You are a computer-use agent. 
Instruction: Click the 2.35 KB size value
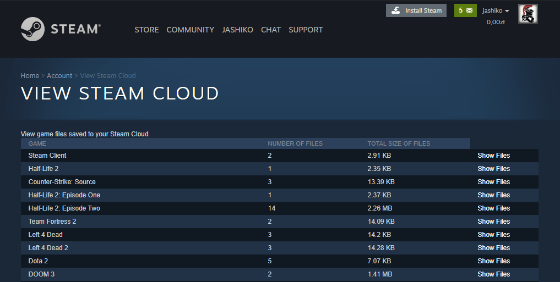(x=379, y=169)
